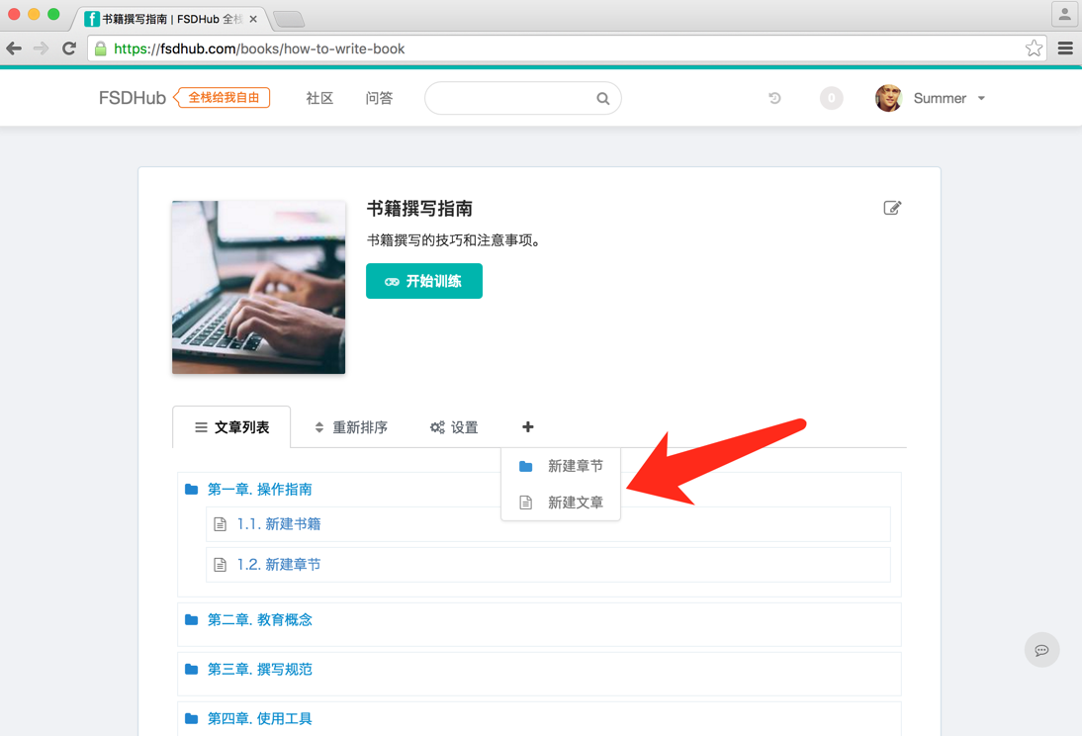Click the notification count badge

click(x=831, y=98)
